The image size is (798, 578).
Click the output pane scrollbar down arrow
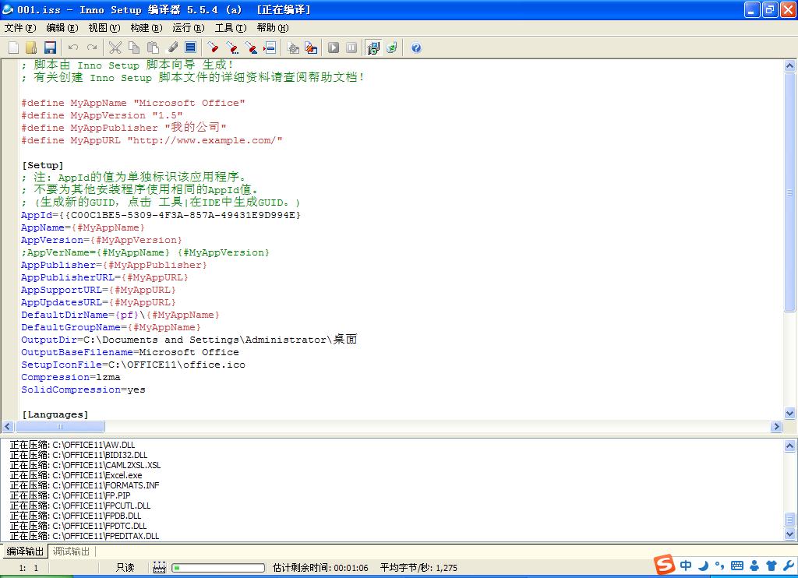(x=790, y=534)
